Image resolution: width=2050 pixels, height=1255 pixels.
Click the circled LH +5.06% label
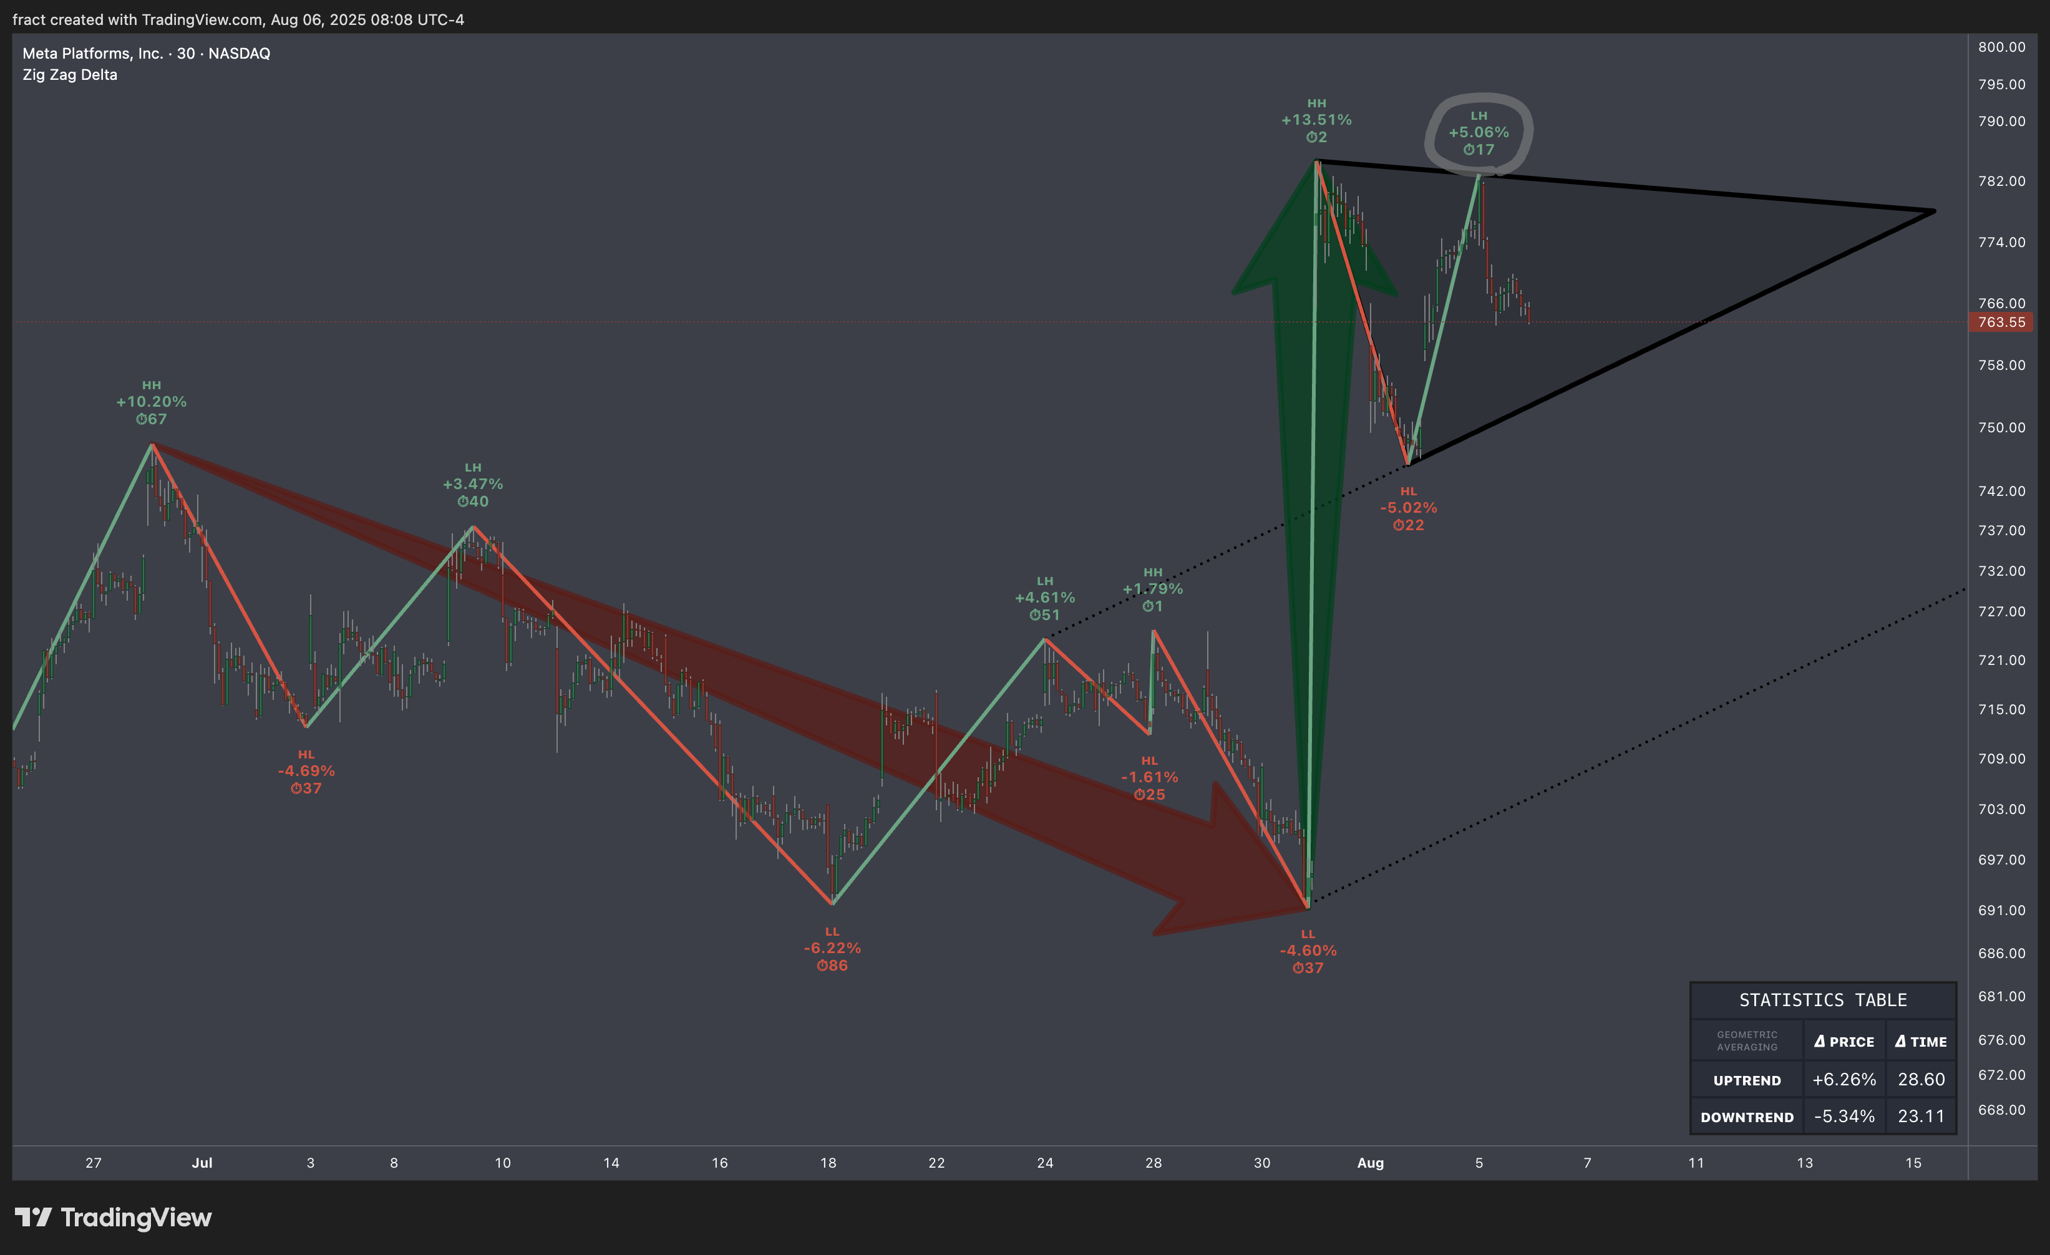point(1479,133)
